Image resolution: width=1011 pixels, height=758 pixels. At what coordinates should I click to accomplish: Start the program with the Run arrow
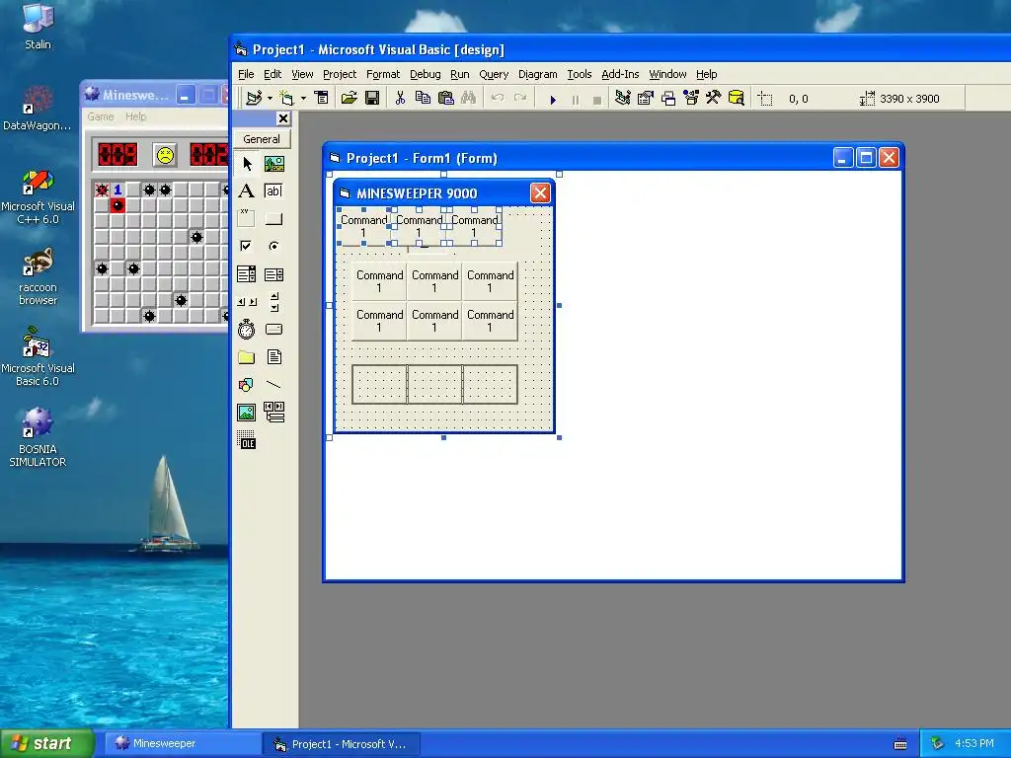tap(553, 100)
